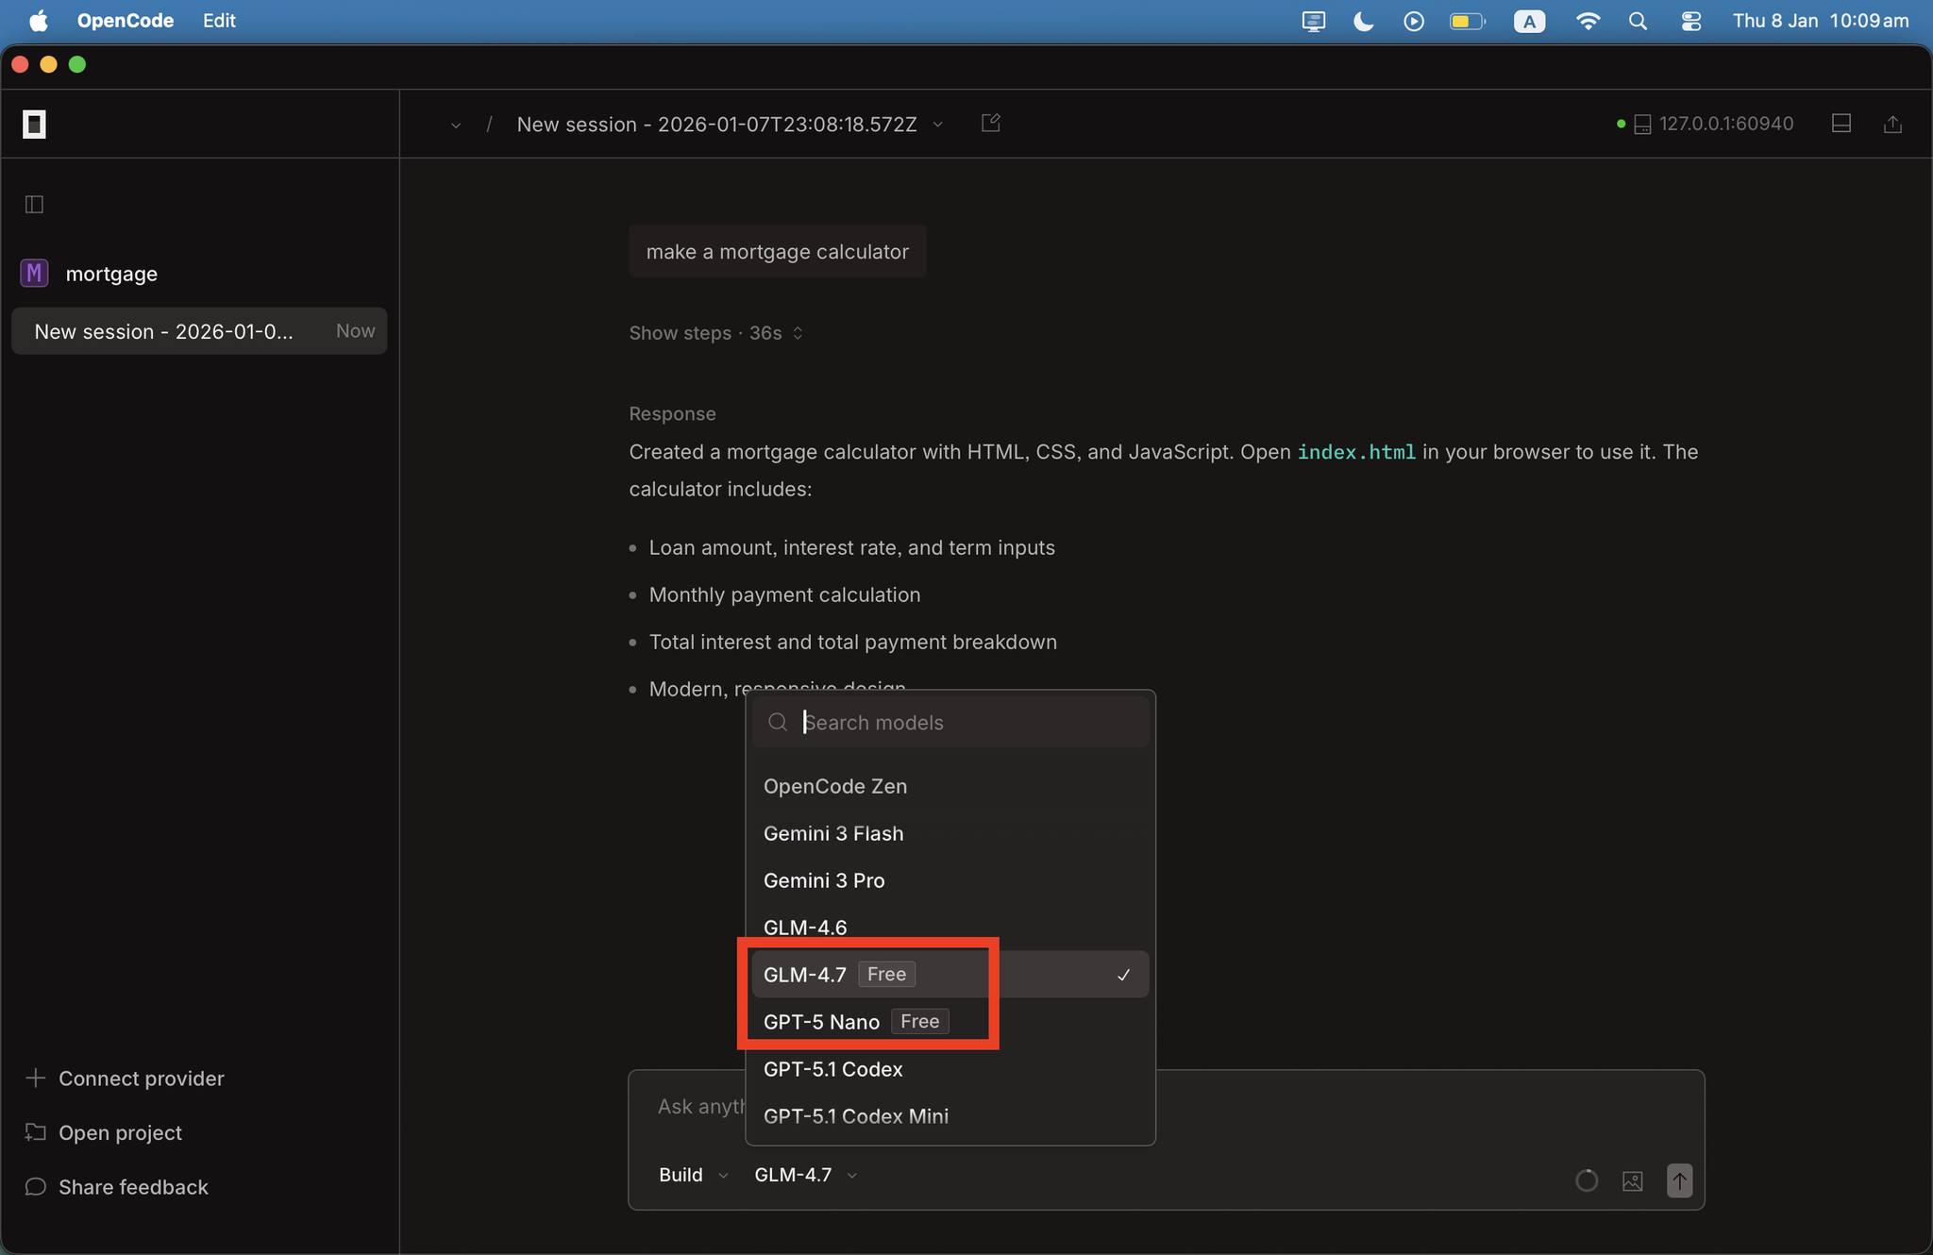Expand the project breadcrumb chevron
Image resolution: width=1933 pixels, height=1255 pixels.
tap(456, 125)
